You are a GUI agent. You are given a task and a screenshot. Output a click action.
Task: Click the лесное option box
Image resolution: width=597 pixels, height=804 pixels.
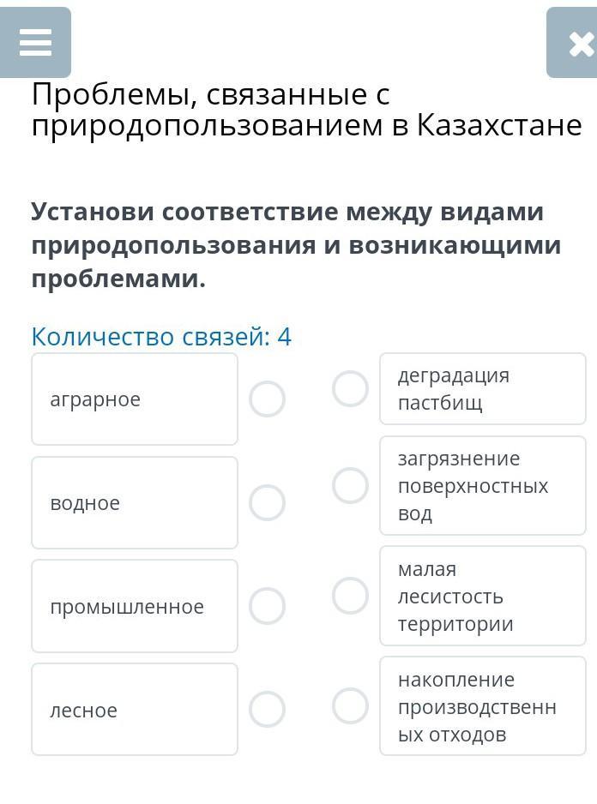tap(135, 710)
